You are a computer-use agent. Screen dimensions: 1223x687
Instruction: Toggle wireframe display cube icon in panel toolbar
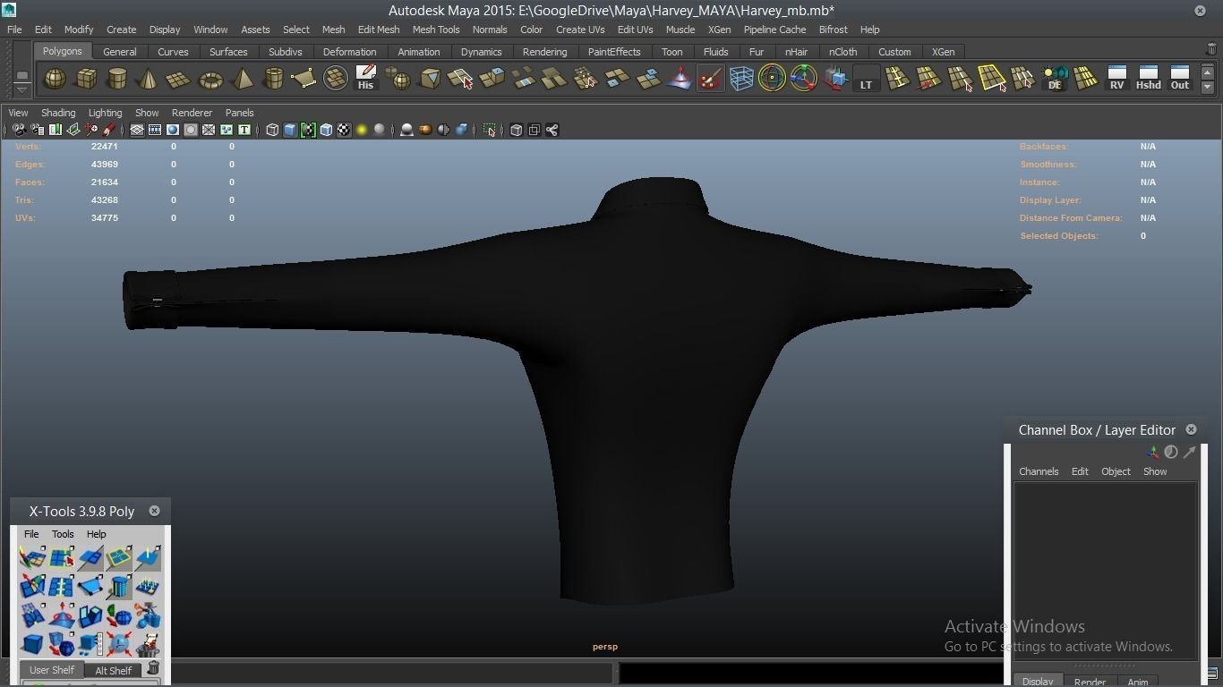(272, 130)
